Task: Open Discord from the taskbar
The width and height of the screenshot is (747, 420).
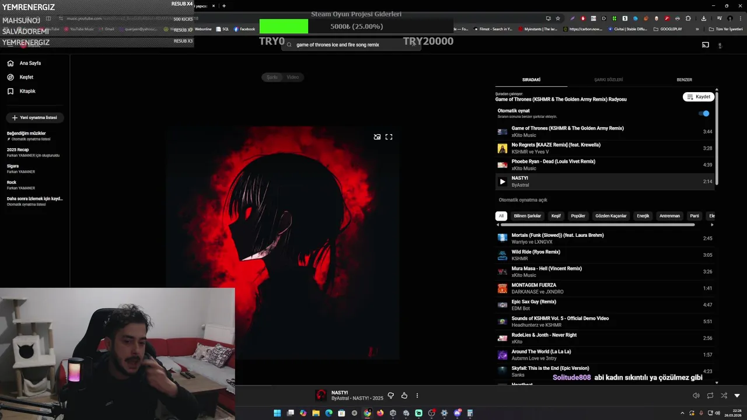Action: coord(457,413)
